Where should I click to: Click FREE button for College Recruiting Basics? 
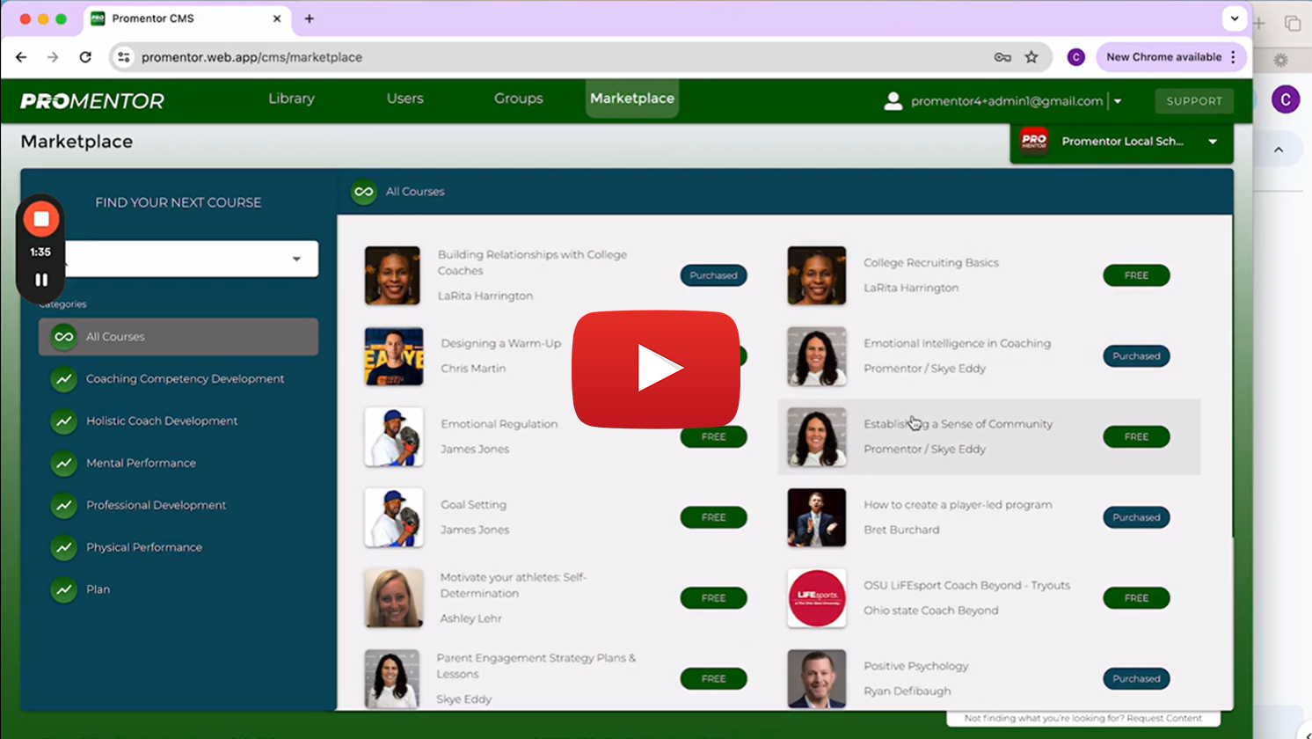click(1135, 275)
